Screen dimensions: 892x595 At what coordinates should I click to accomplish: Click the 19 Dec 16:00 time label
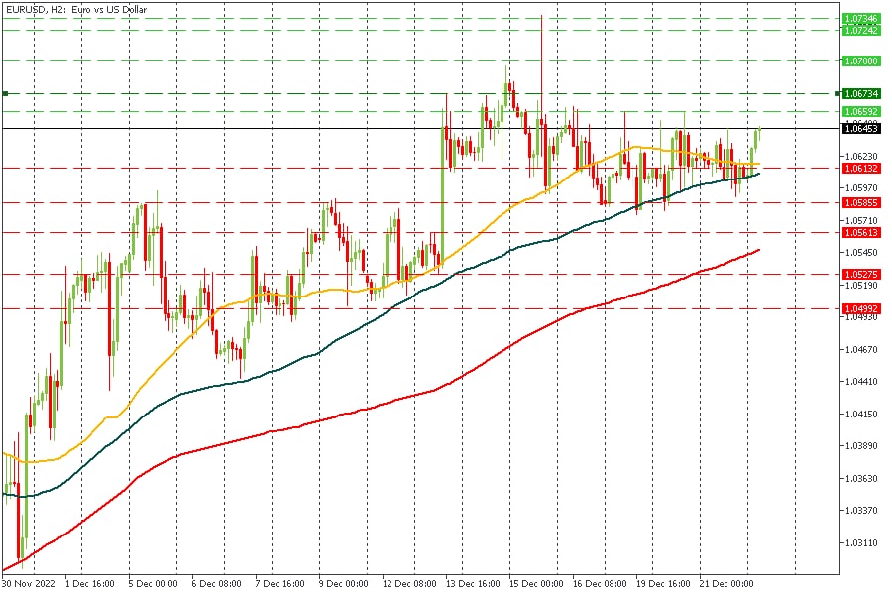pos(663,584)
